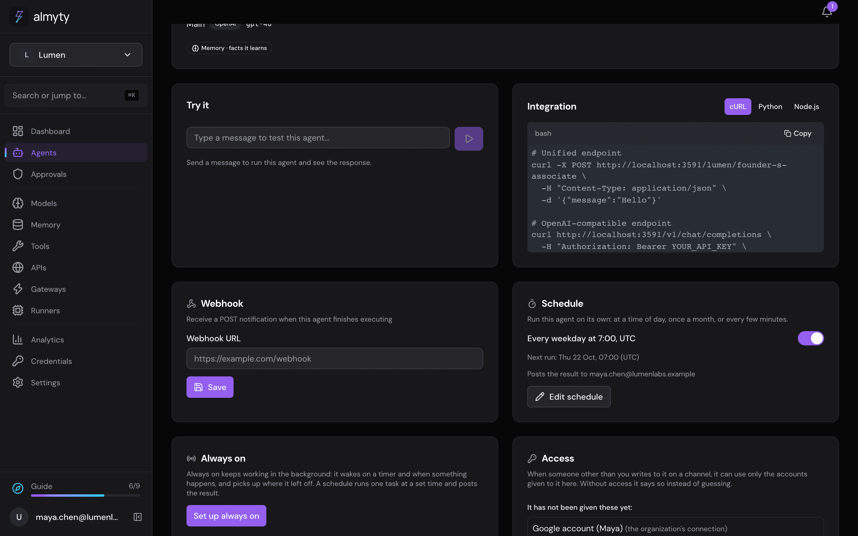858x536 pixels.
Task: Send the test message play button
Action: pos(469,138)
